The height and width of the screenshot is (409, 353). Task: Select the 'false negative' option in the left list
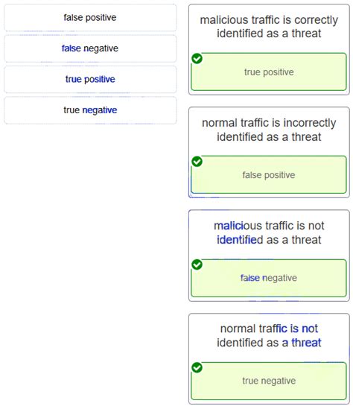click(90, 48)
